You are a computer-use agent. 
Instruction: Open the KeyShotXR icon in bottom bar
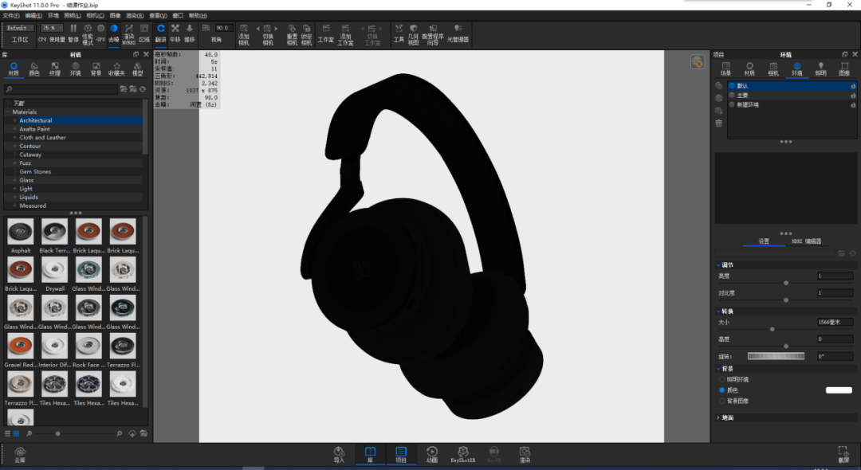tap(463, 454)
